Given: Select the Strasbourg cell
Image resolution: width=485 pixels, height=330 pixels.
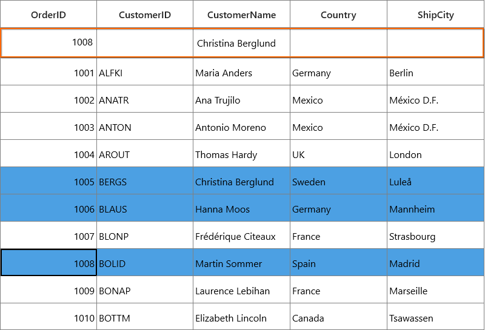Looking at the screenshot, I should 435,236.
